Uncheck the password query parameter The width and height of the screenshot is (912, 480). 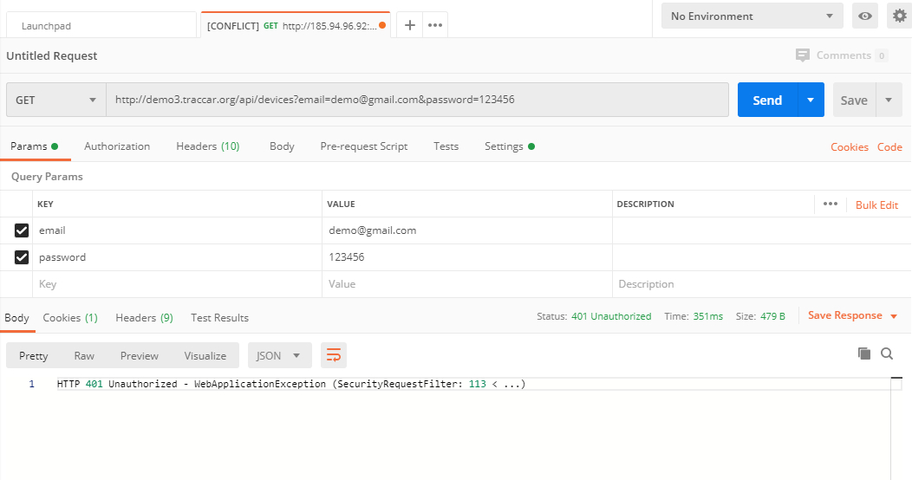tap(22, 257)
